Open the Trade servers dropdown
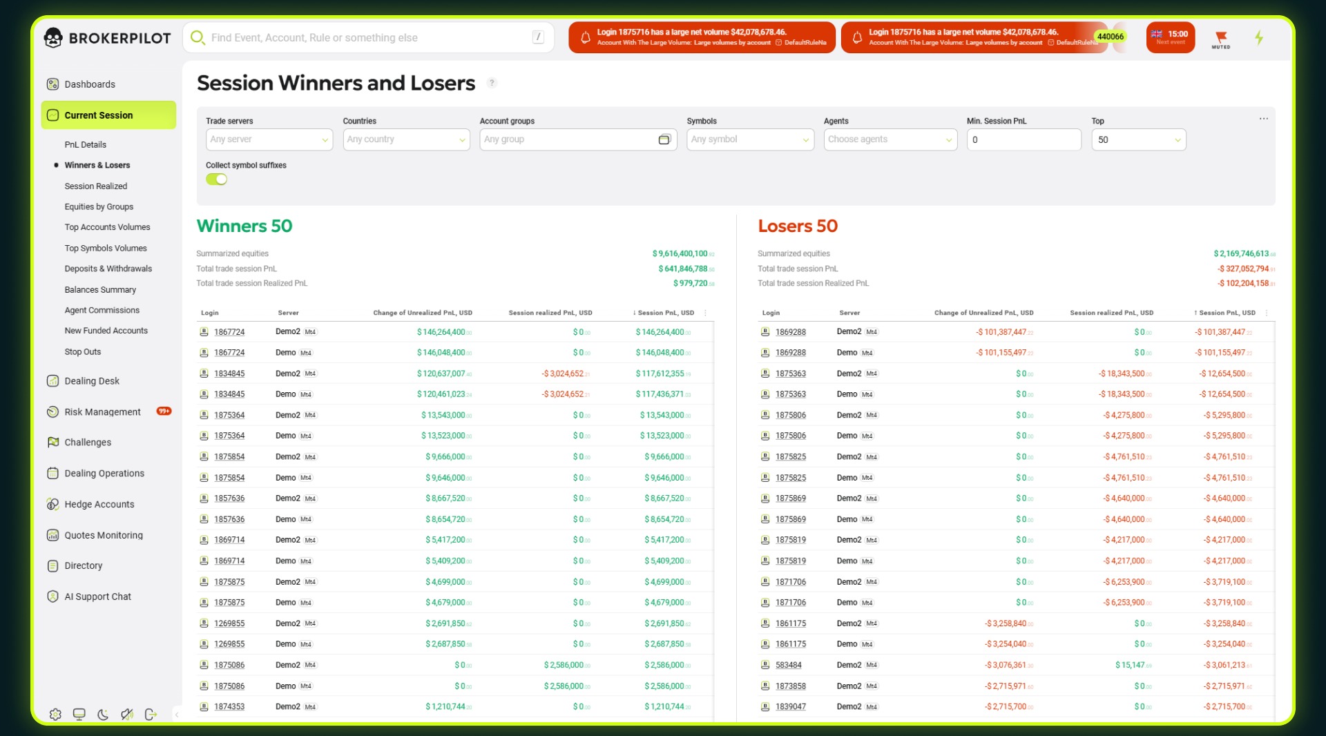This screenshot has height=736, width=1326. click(x=269, y=139)
